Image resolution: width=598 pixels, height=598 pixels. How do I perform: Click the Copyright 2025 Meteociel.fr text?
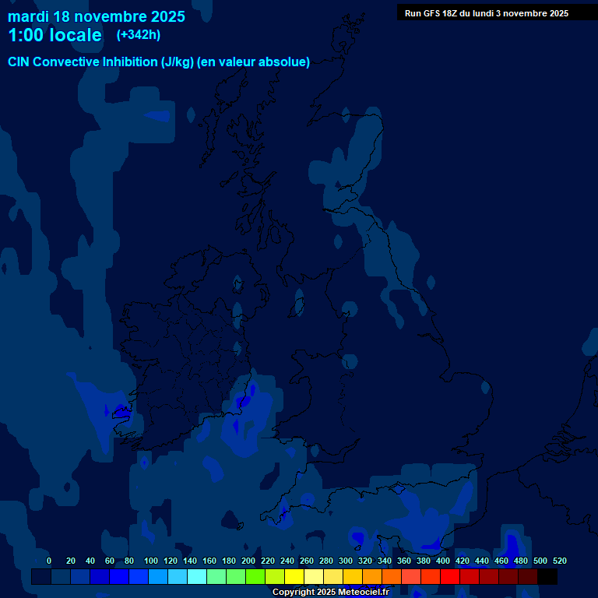click(x=330, y=592)
